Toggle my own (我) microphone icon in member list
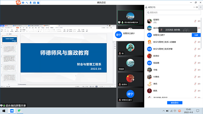Screen dimensions: 203x114 [x=195, y=21]
